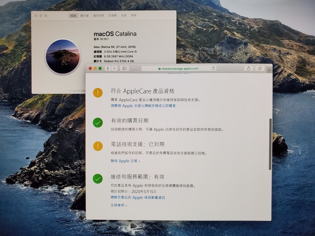The width and height of the screenshot is (315, 236).
Task: Toggle the Safari sidebar button
Action: tap(125, 69)
